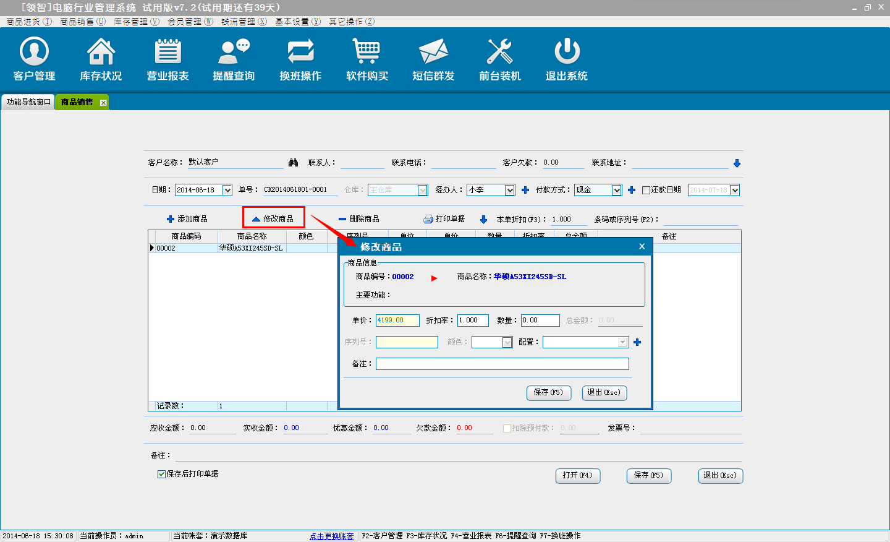890x542 pixels.
Task: Click the 短信群发 envelope icon
Action: 433,52
